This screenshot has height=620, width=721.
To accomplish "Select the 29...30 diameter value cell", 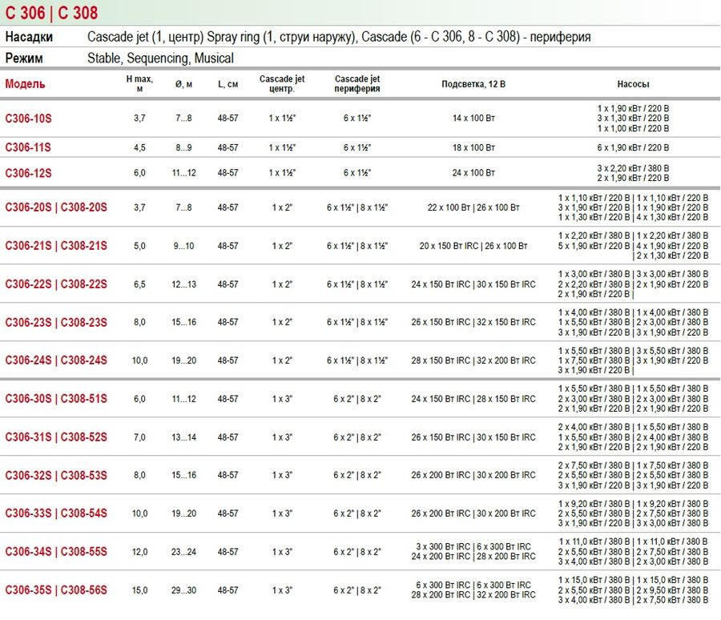I will coord(184,590).
